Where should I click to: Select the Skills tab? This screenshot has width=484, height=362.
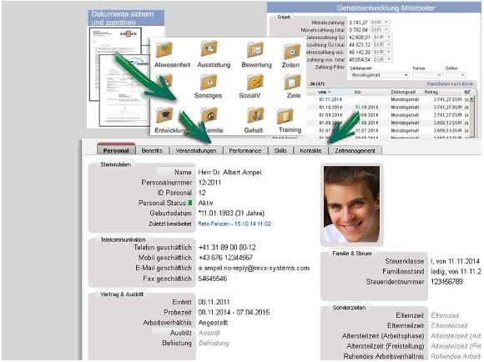tap(280, 150)
